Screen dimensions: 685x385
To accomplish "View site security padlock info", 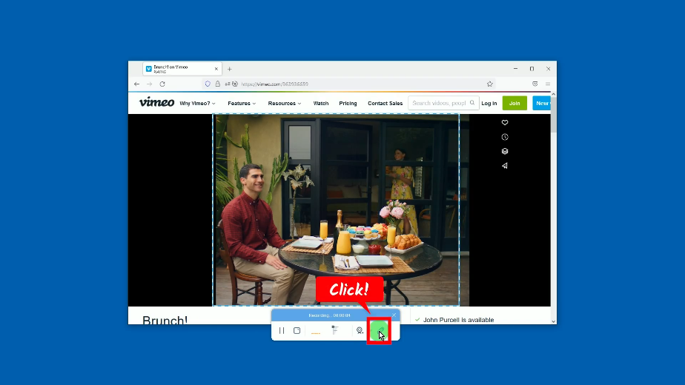I will click(x=217, y=84).
